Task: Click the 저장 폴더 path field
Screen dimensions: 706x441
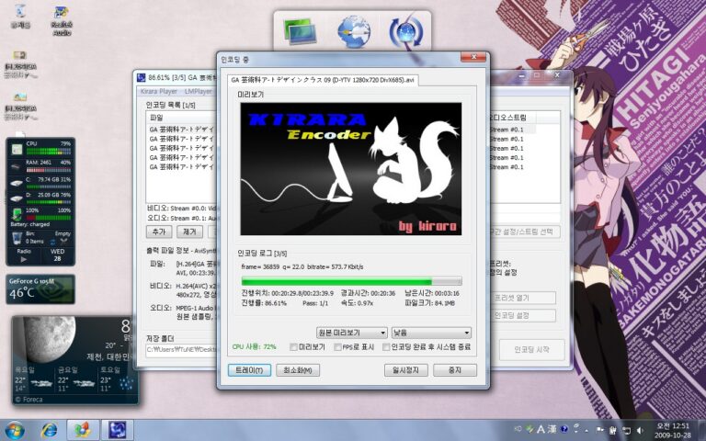Action: pyautogui.click(x=181, y=350)
